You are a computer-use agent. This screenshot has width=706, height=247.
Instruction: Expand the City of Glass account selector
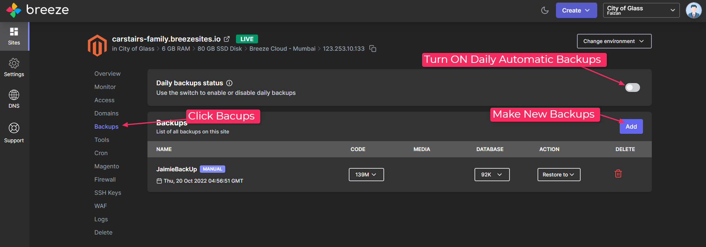coord(641,10)
